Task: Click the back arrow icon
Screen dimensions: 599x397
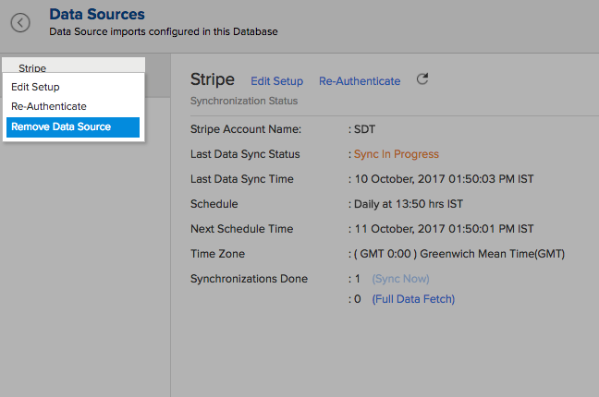Action: 20,23
